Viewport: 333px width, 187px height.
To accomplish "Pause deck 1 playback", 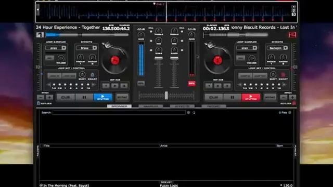I will [84, 97].
